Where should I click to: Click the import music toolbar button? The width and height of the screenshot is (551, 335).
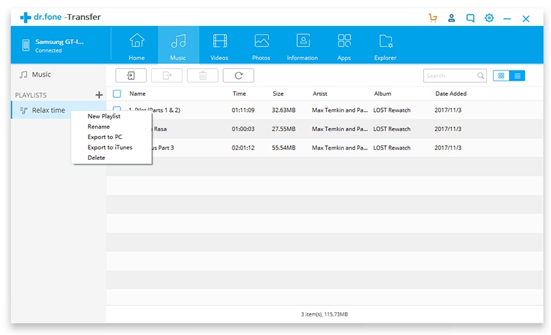(131, 75)
